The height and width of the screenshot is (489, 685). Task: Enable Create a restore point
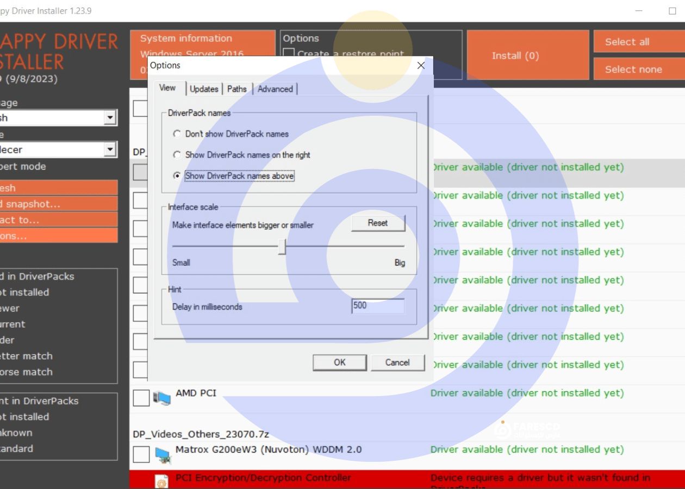[289, 54]
